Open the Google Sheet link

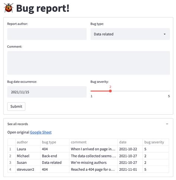(41, 132)
